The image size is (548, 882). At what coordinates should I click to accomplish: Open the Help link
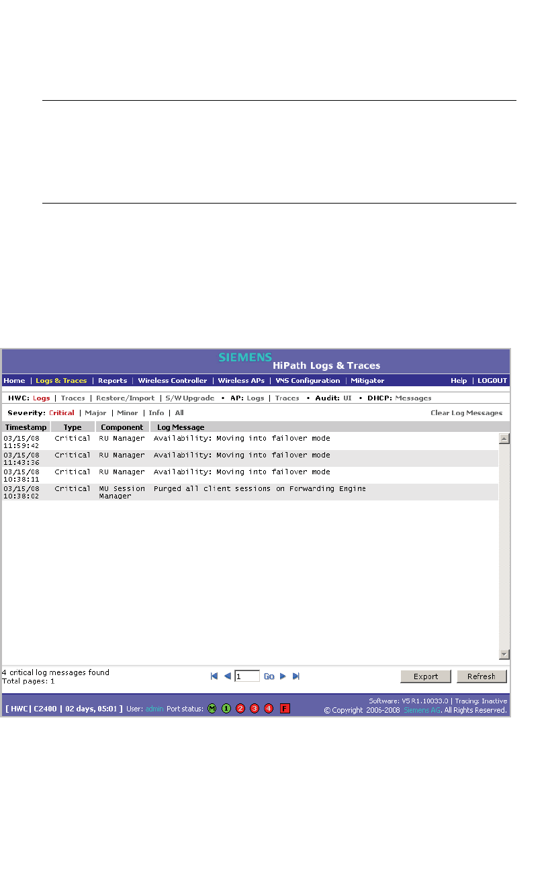pos(459,380)
